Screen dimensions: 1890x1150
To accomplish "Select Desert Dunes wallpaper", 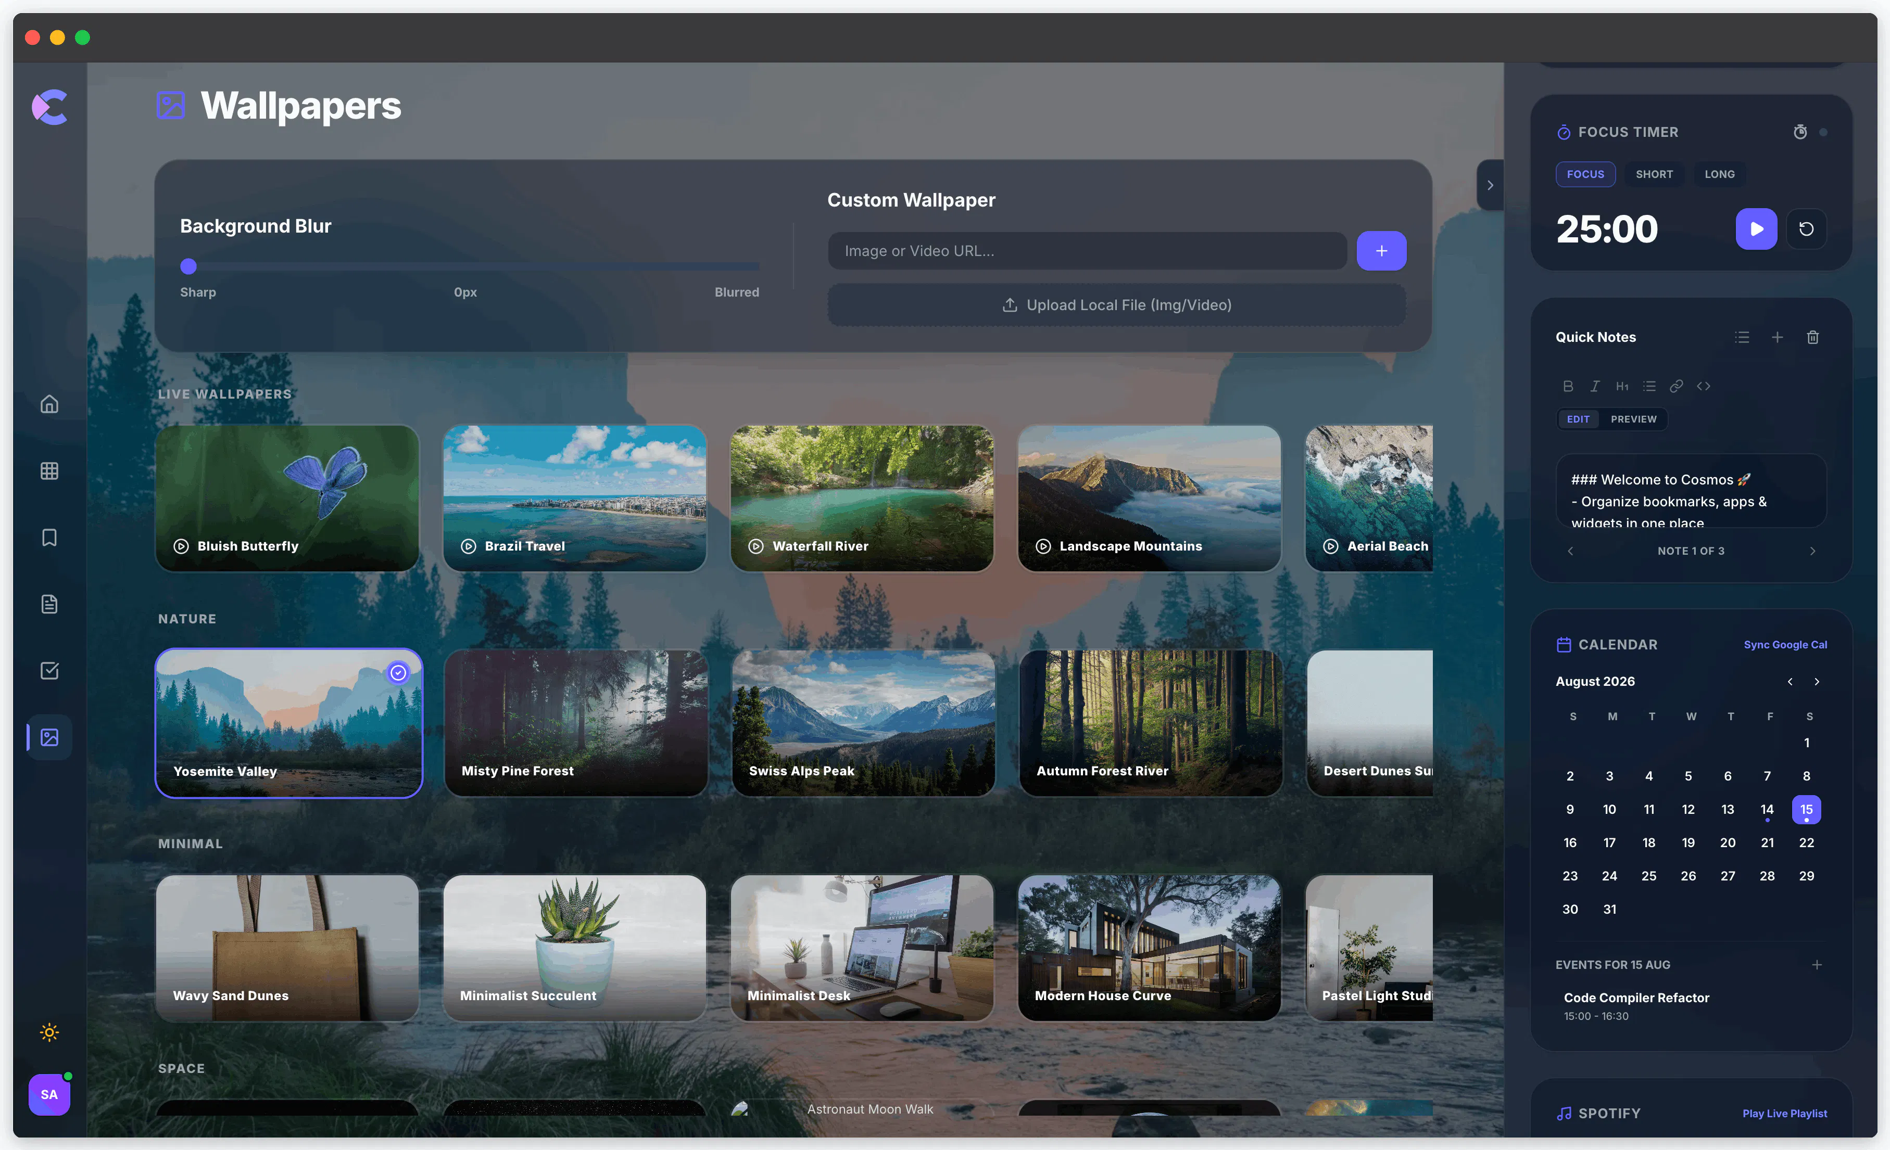I will coord(1370,723).
